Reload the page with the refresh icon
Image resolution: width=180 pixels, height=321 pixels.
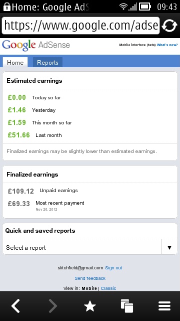(169, 26)
